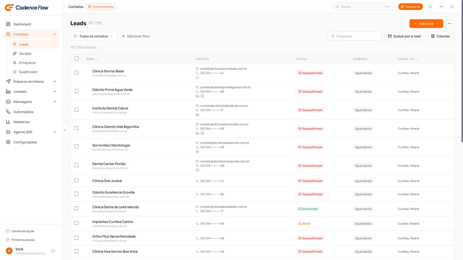This screenshot has width=463, height=260.
Task: Click Excluir por e-mail button
Action: (404, 36)
